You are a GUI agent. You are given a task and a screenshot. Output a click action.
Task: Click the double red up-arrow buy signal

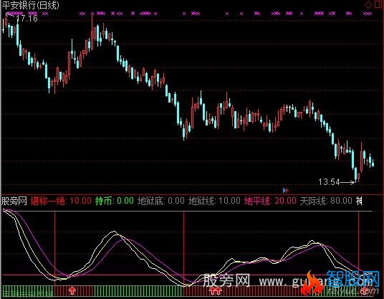[x=216, y=291]
